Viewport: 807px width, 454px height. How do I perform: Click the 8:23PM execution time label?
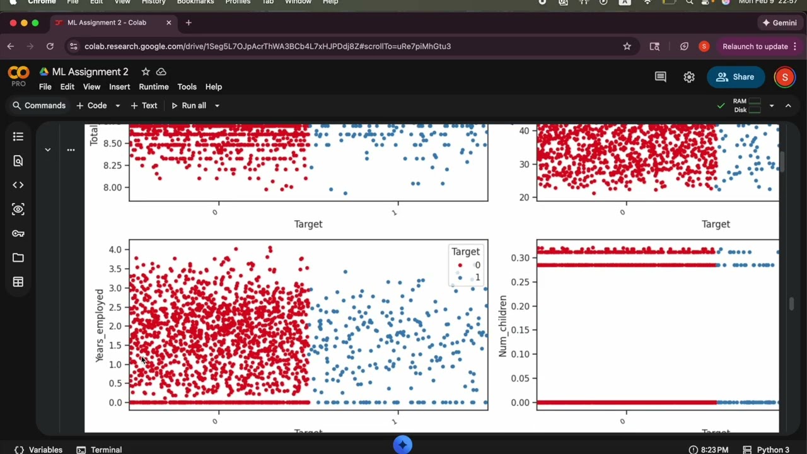tap(709, 450)
